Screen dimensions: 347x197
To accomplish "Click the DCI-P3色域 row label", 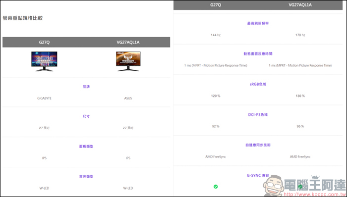I will (258, 115).
